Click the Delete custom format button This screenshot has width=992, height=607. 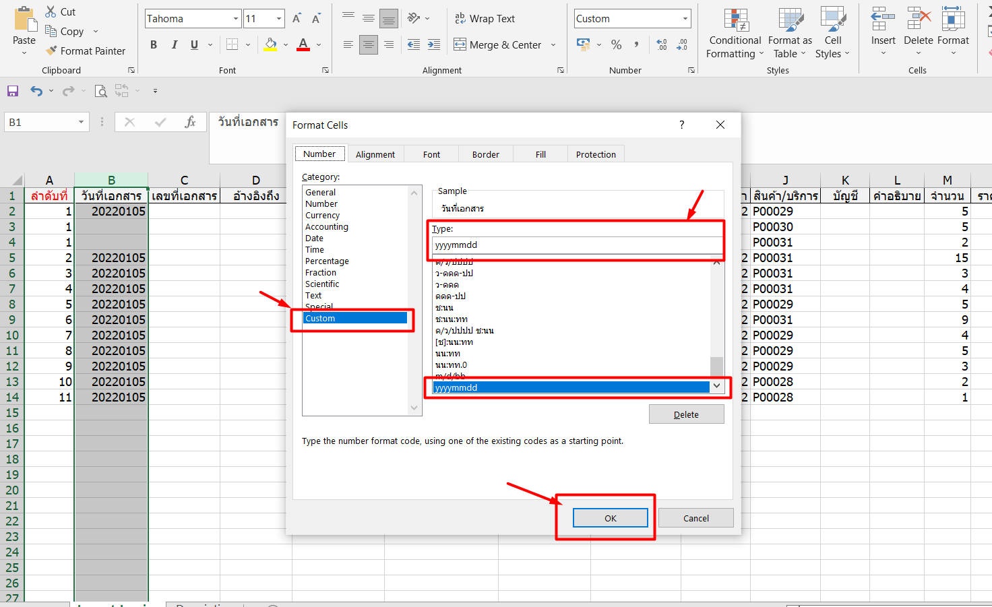tap(687, 414)
